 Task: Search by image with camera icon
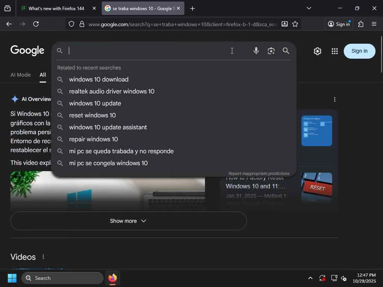(271, 51)
